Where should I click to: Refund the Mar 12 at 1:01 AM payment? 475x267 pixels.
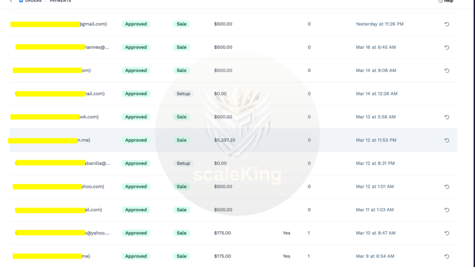447,186
